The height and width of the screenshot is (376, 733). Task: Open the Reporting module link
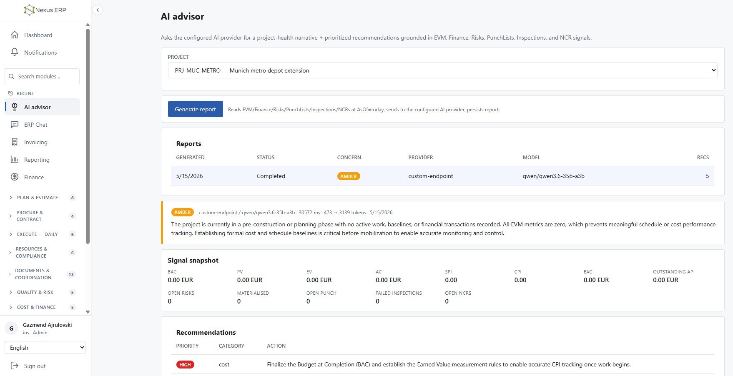pos(42,160)
